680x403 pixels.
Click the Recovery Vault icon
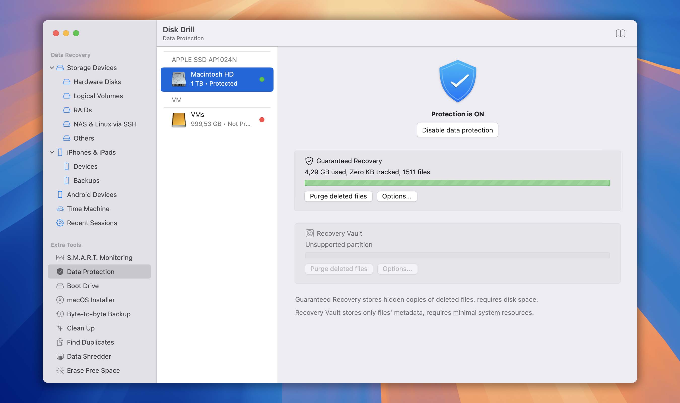(x=310, y=233)
